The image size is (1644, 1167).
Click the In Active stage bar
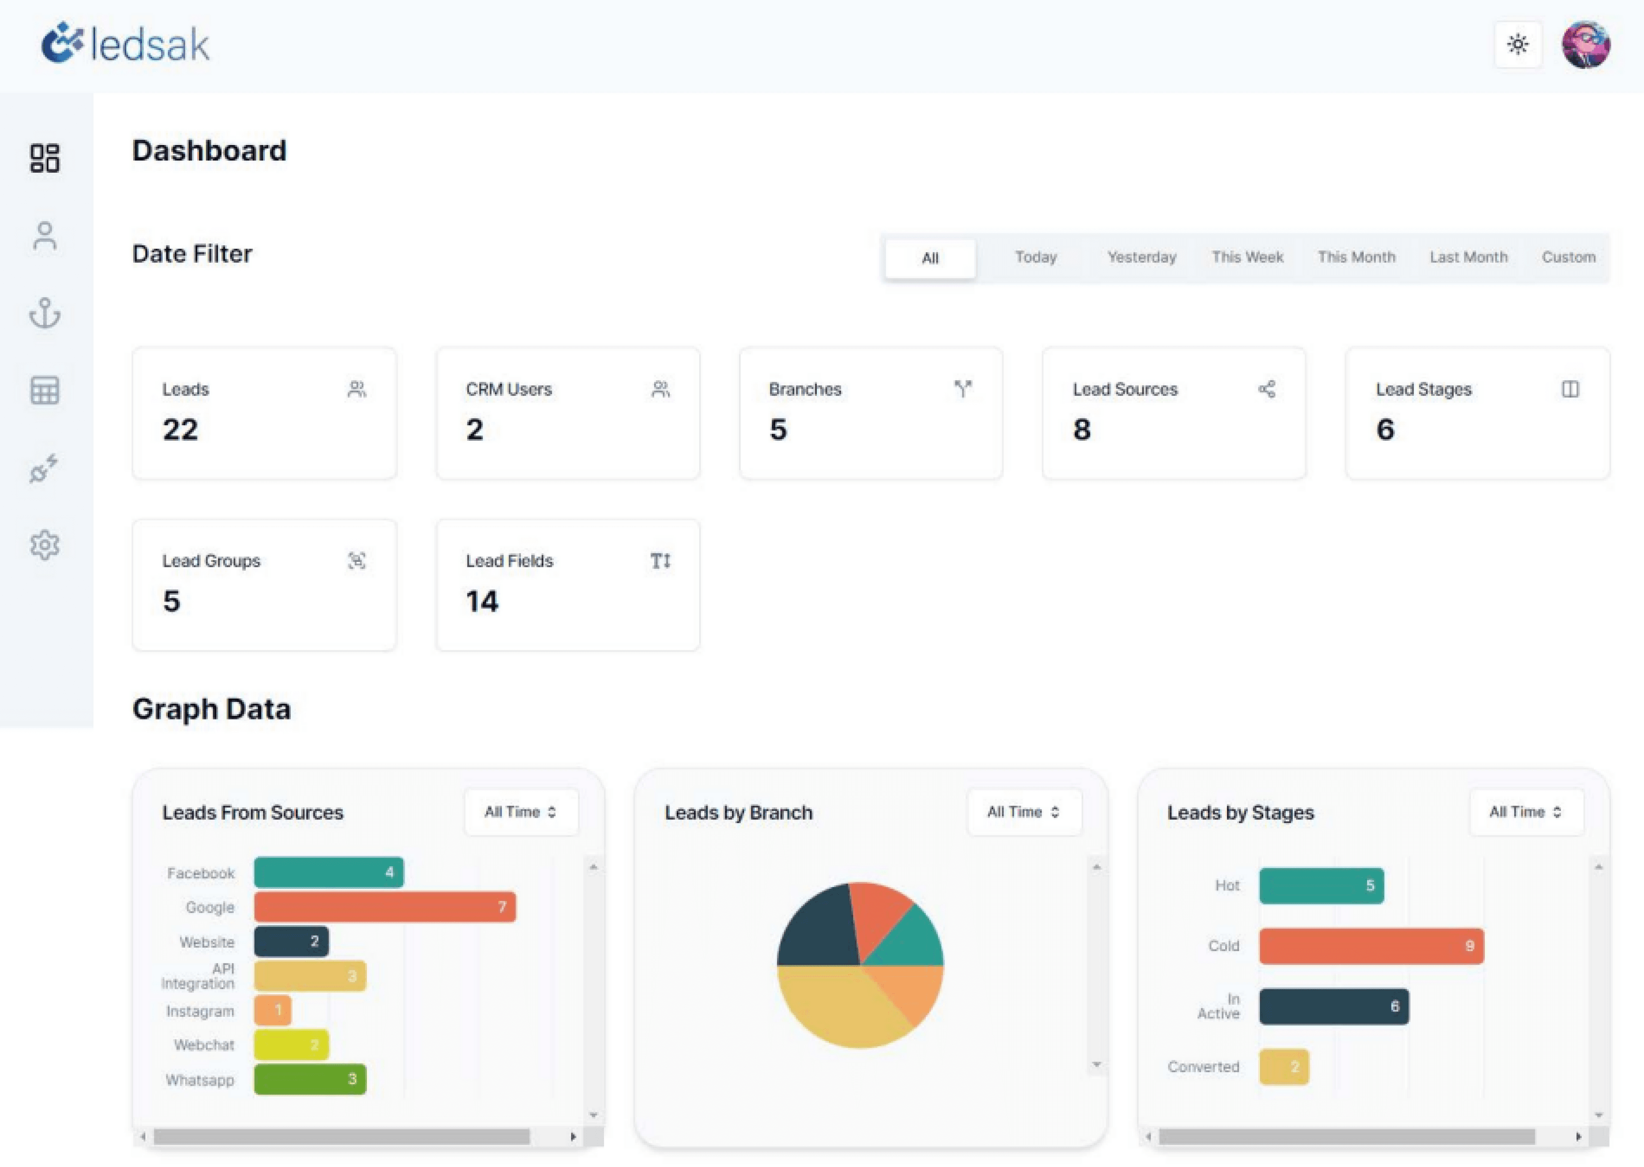tap(1334, 1006)
